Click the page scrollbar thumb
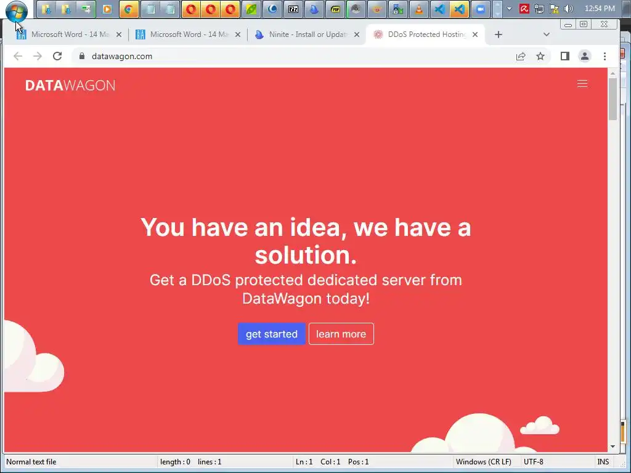The width and height of the screenshot is (631, 473). click(613, 99)
